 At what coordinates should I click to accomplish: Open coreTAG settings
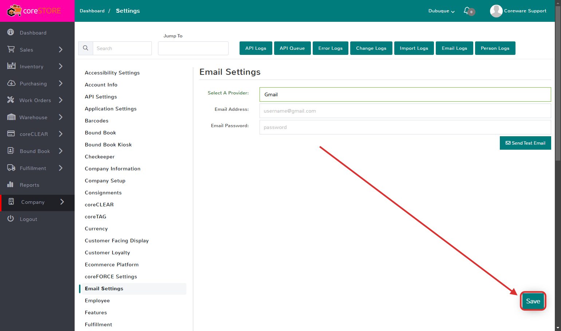tap(95, 217)
